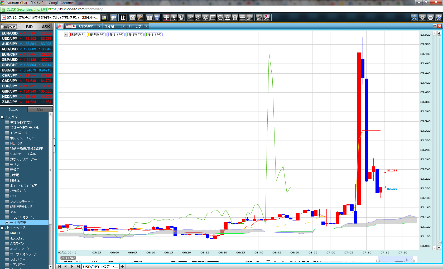This screenshot has height=269, width=443.
Task: Choose the rectangle drawing tool
Action: (213, 18)
